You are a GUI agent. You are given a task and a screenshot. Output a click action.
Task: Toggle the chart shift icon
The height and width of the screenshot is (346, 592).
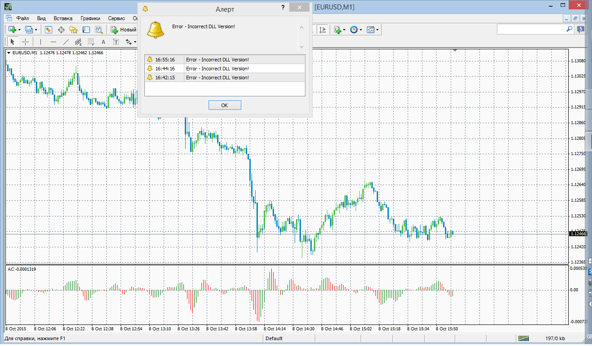322,30
